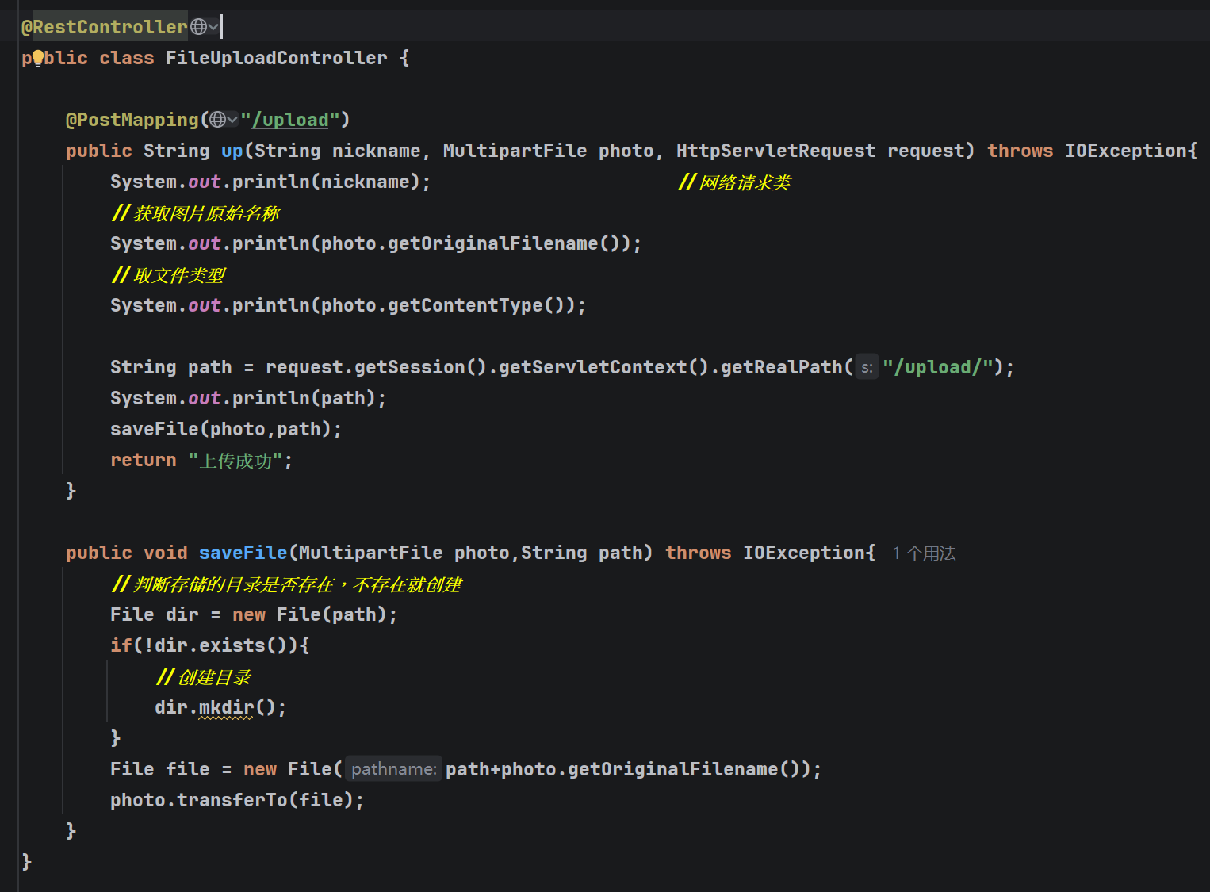Click the "/upload/" string in getRealPath call
The image size is (1210, 892).
[x=938, y=367]
